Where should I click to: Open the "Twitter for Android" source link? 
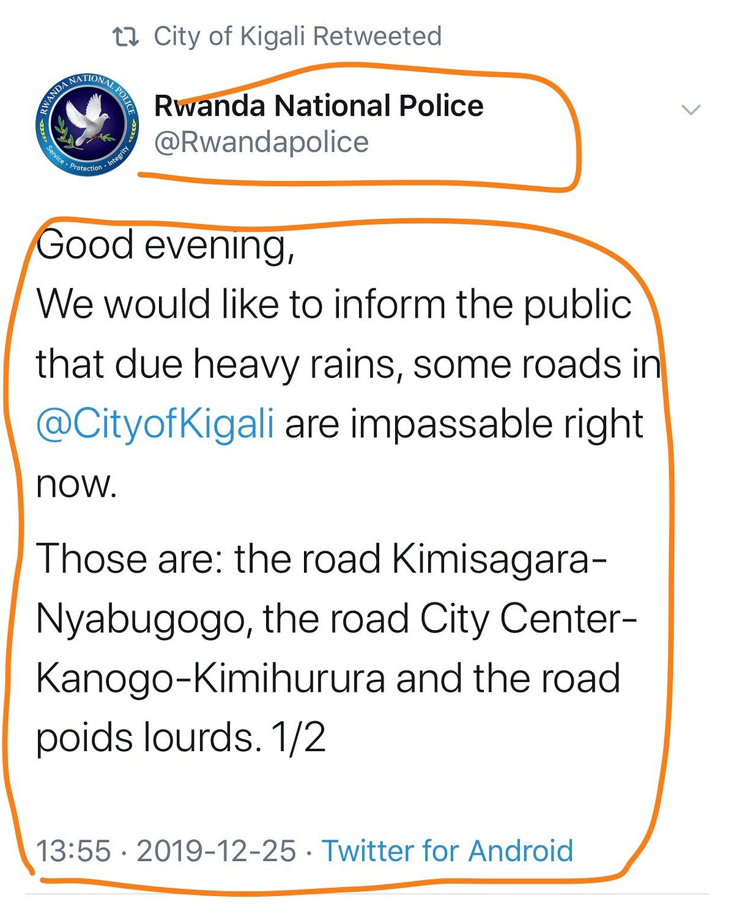[x=448, y=851]
